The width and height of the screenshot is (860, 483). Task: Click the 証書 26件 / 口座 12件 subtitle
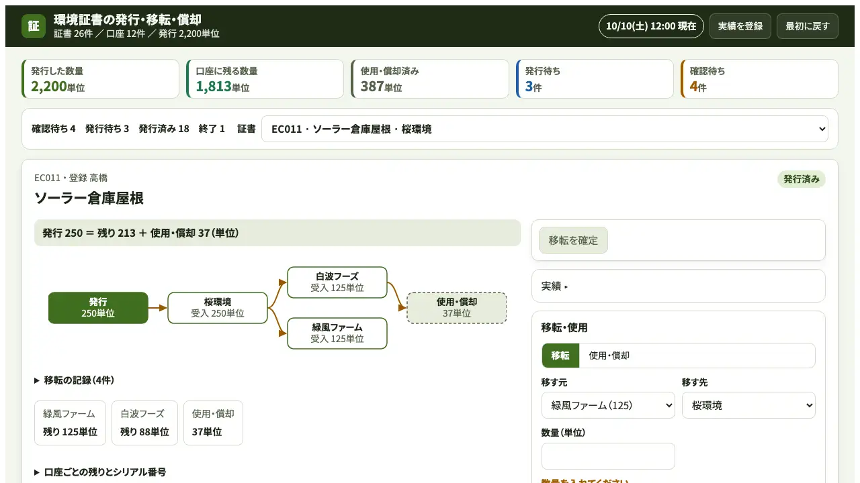[x=136, y=34]
